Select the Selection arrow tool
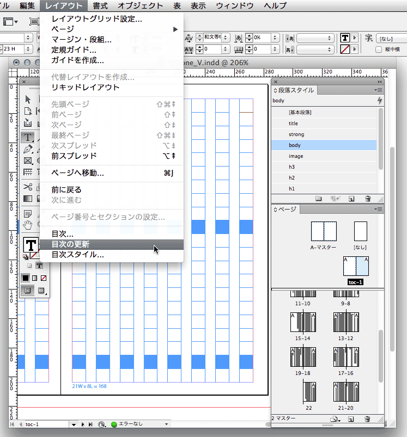Viewport: 407px width, 437px height. [28, 100]
